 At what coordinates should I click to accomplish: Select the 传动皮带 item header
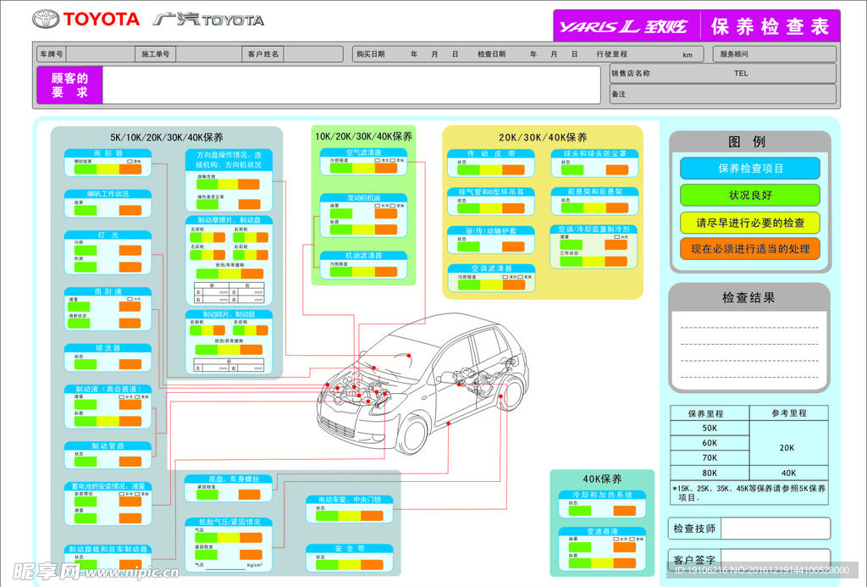(x=491, y=154)
